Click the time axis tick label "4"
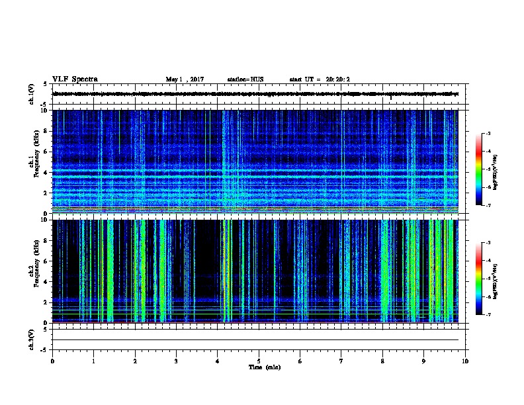The width and height of the screenshot is (524, 405). [x=218, y=361]
